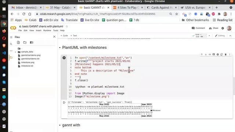Mirror cell in tab icon

click(x=222, y=55)
